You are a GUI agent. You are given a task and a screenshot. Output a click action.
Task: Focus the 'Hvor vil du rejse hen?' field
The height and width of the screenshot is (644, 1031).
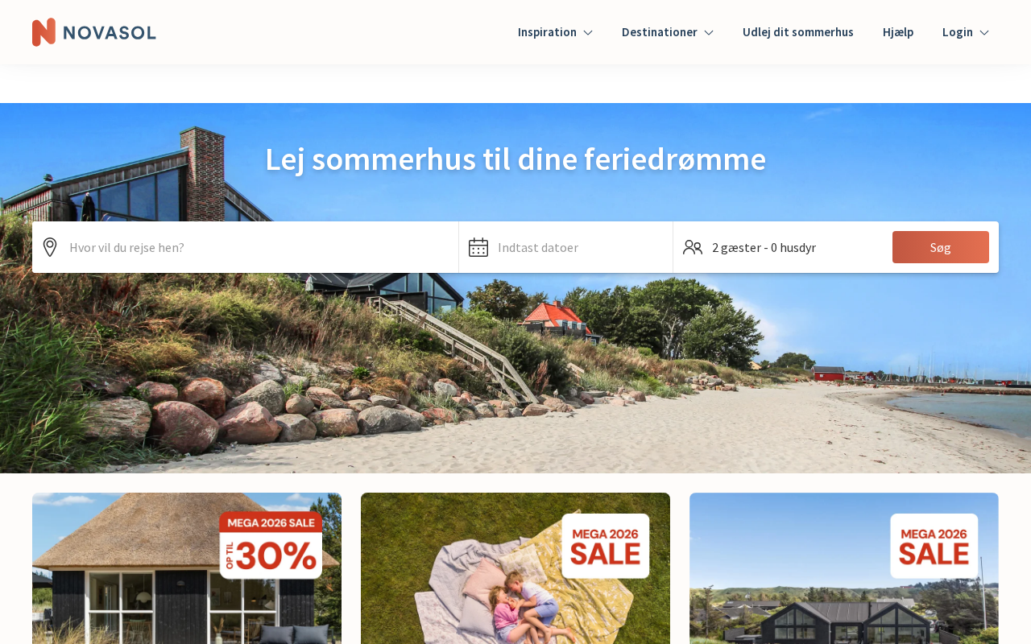pyautogui.click(x=246, y=247)
